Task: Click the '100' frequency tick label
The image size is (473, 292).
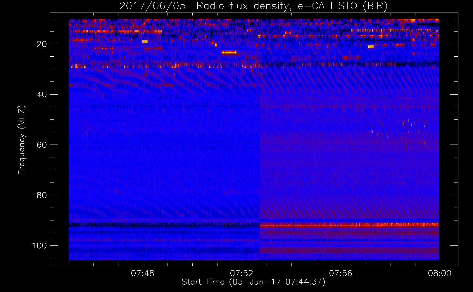Action: [x=39, y=246]
